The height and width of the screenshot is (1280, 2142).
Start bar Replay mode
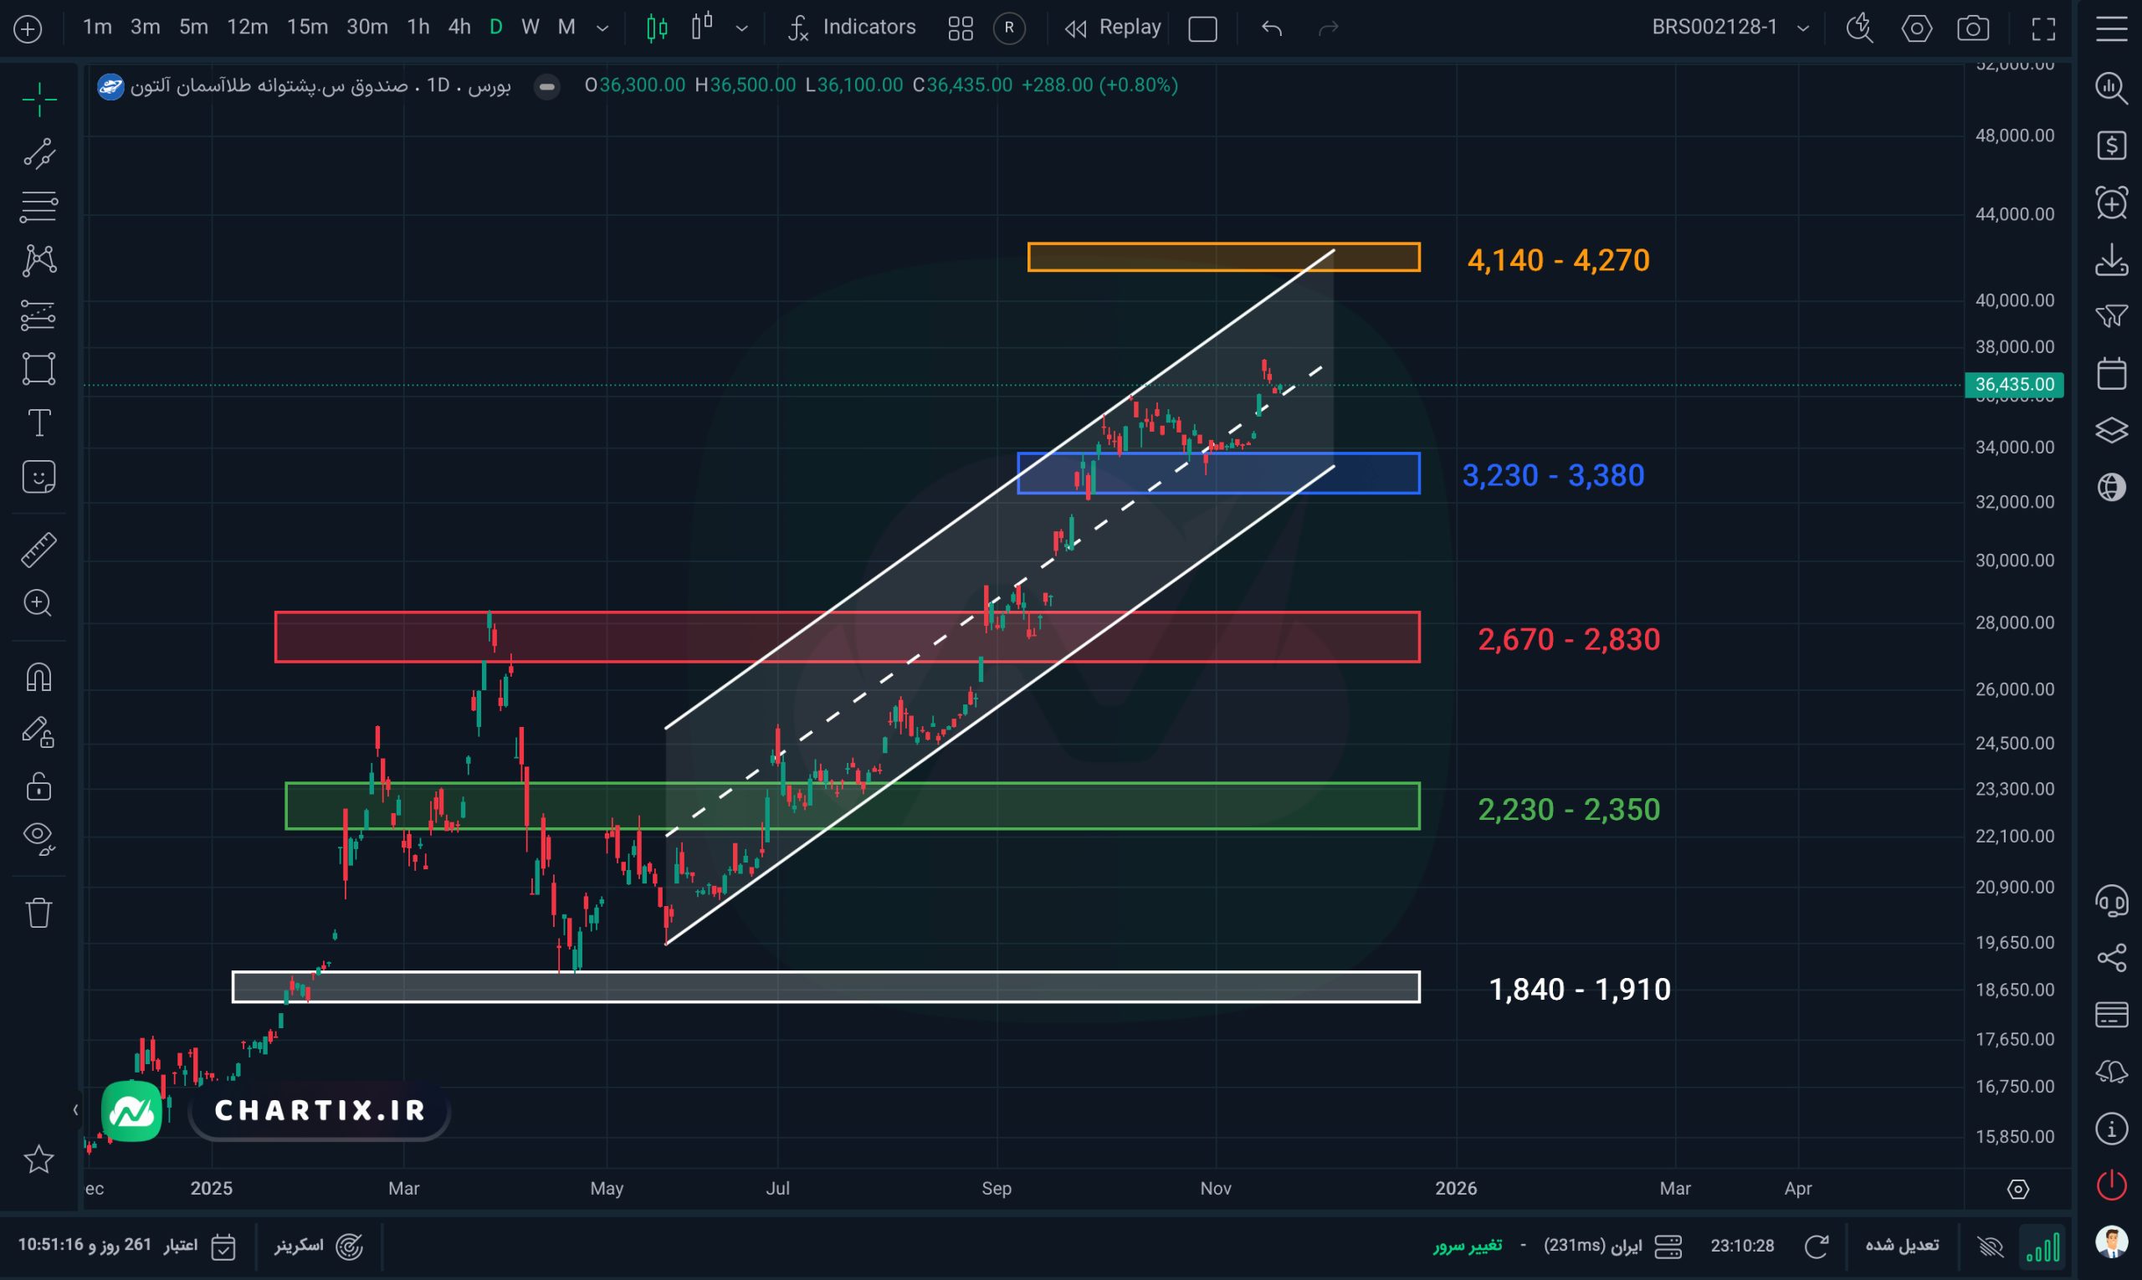coord(1113,28)
